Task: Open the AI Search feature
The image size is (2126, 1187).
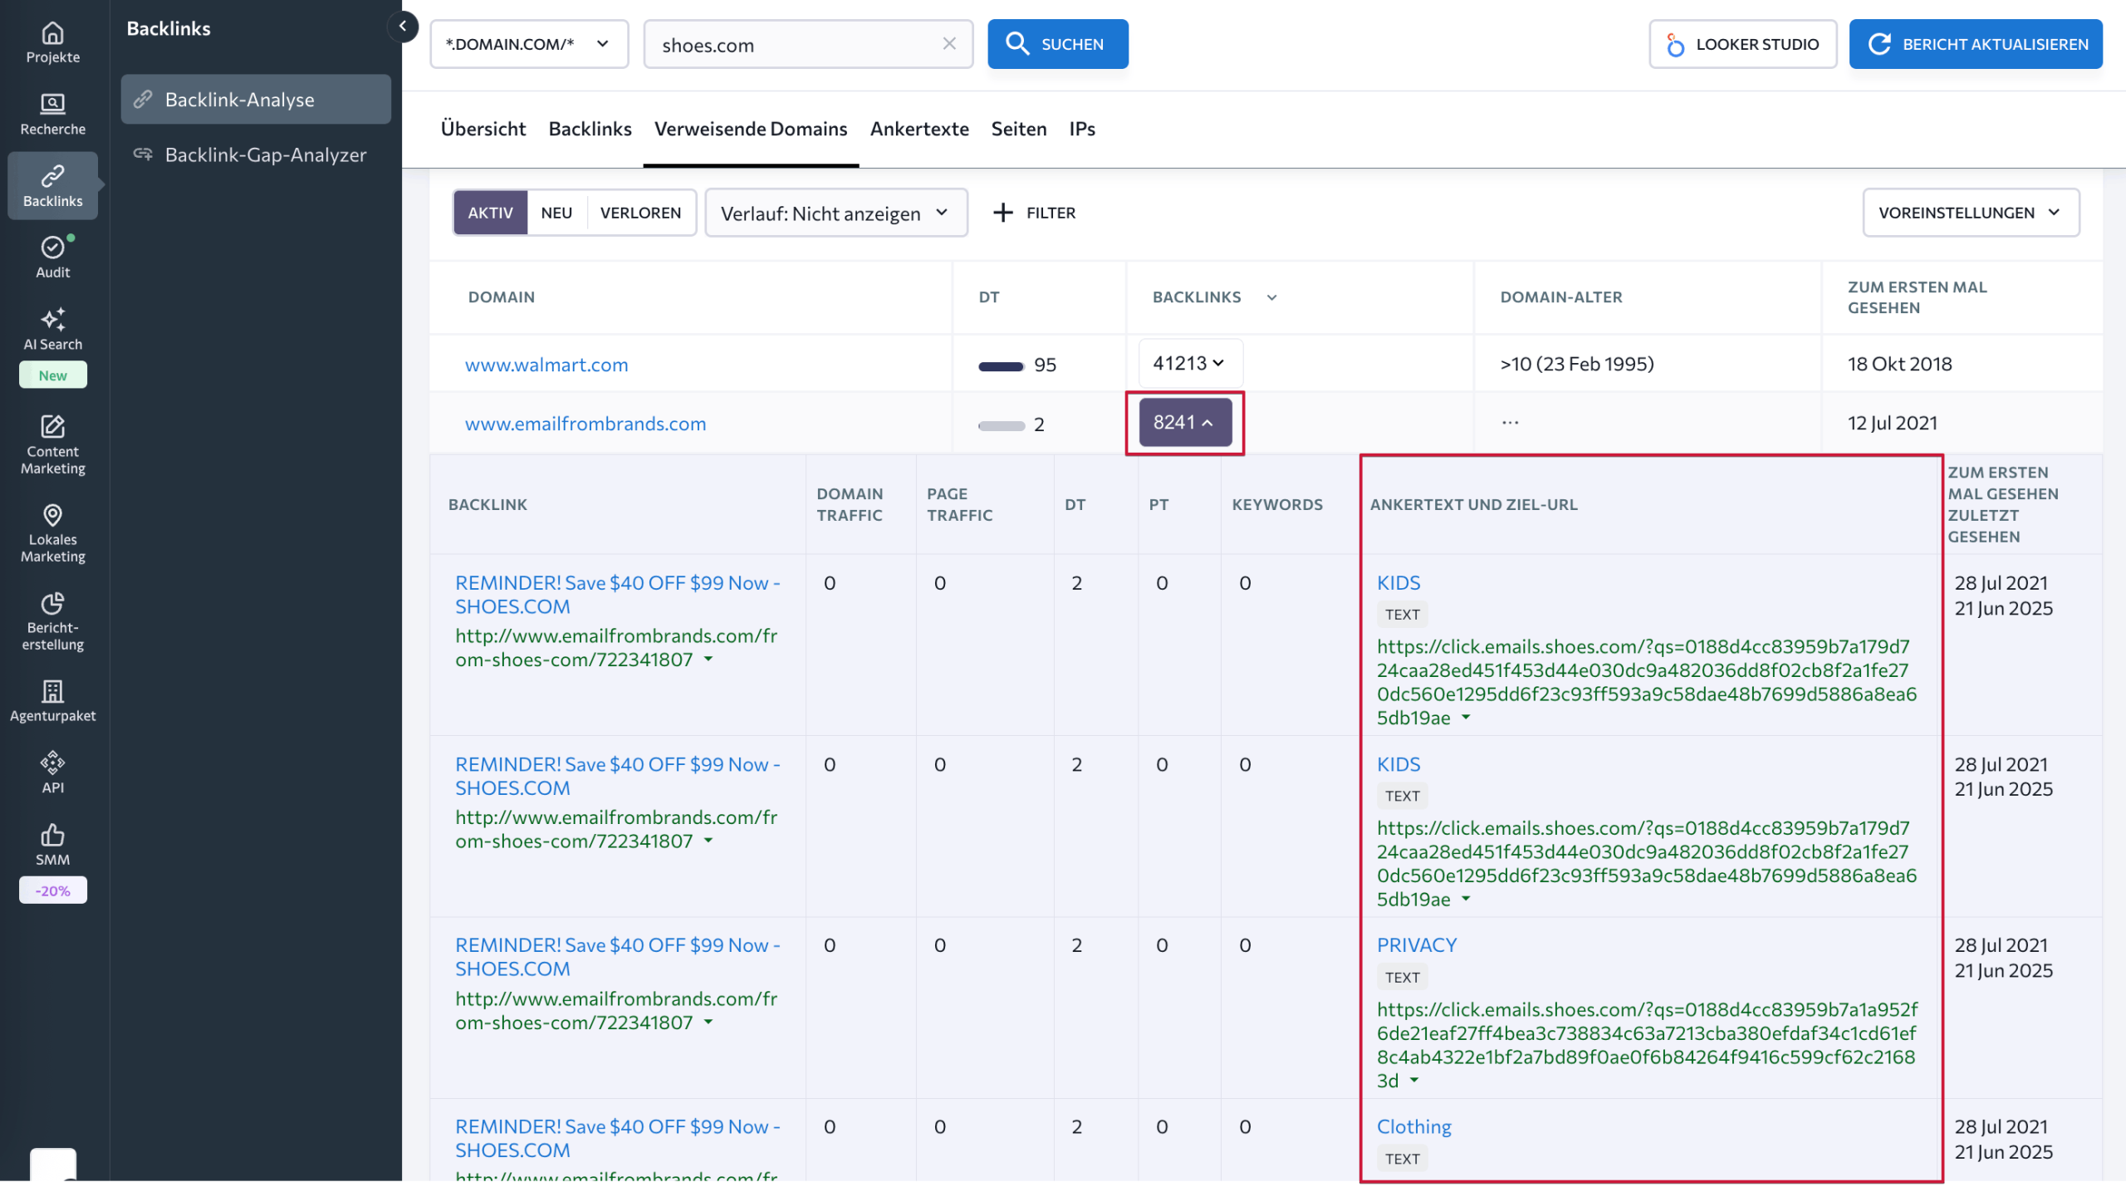Action: coord(52,331)
